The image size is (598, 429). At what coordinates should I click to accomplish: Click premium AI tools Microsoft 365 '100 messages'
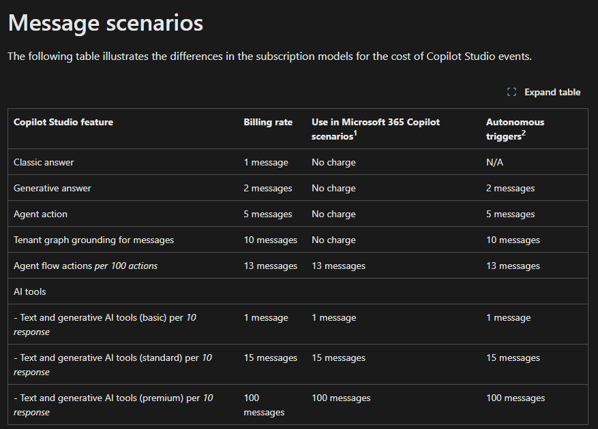[341, 398]
